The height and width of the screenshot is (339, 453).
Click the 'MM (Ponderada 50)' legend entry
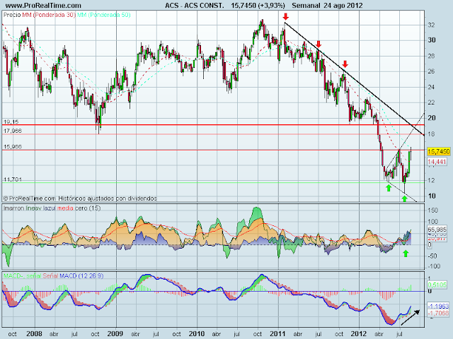pyautogui.click(x=104, y=15)
